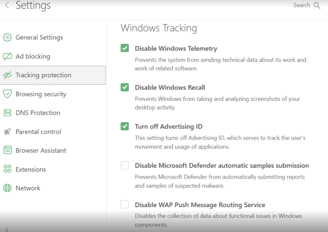
Task: Click the WAP Push Message Routing label
Action: [200, 205]
